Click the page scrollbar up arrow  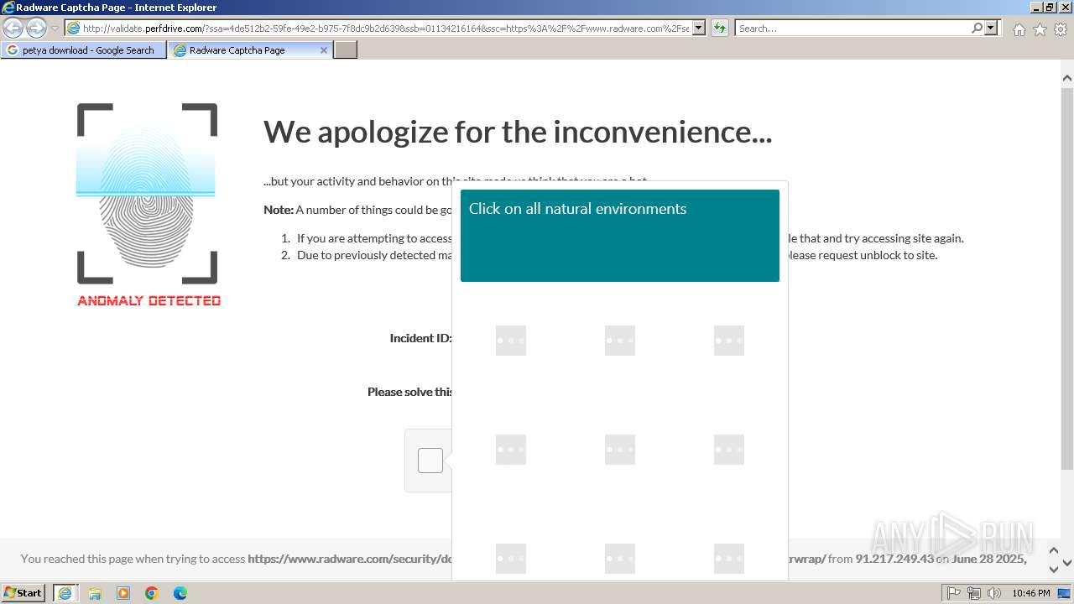coord(1067,78)
